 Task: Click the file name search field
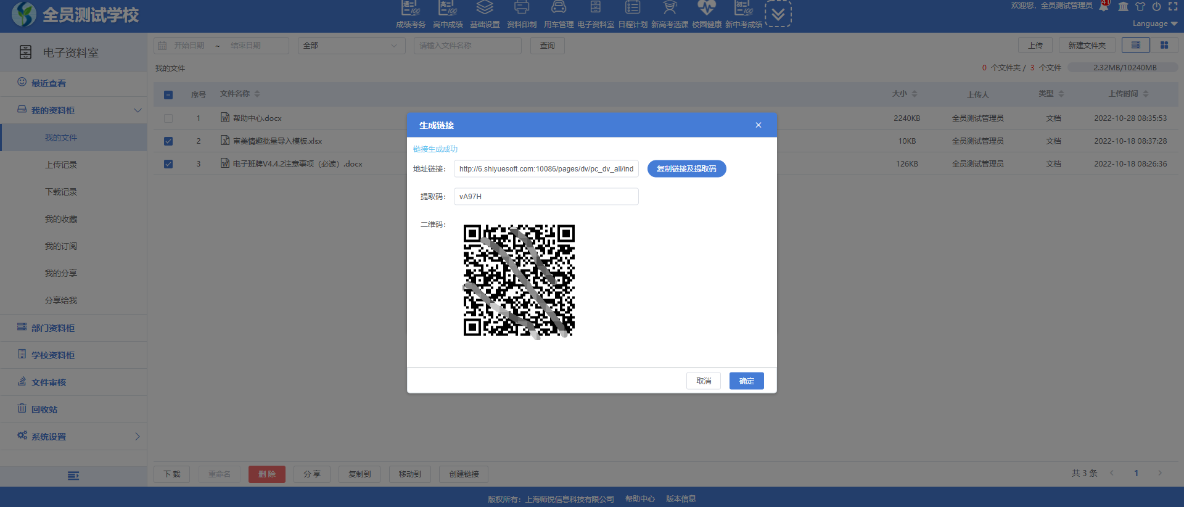click(x=467, y=46)
